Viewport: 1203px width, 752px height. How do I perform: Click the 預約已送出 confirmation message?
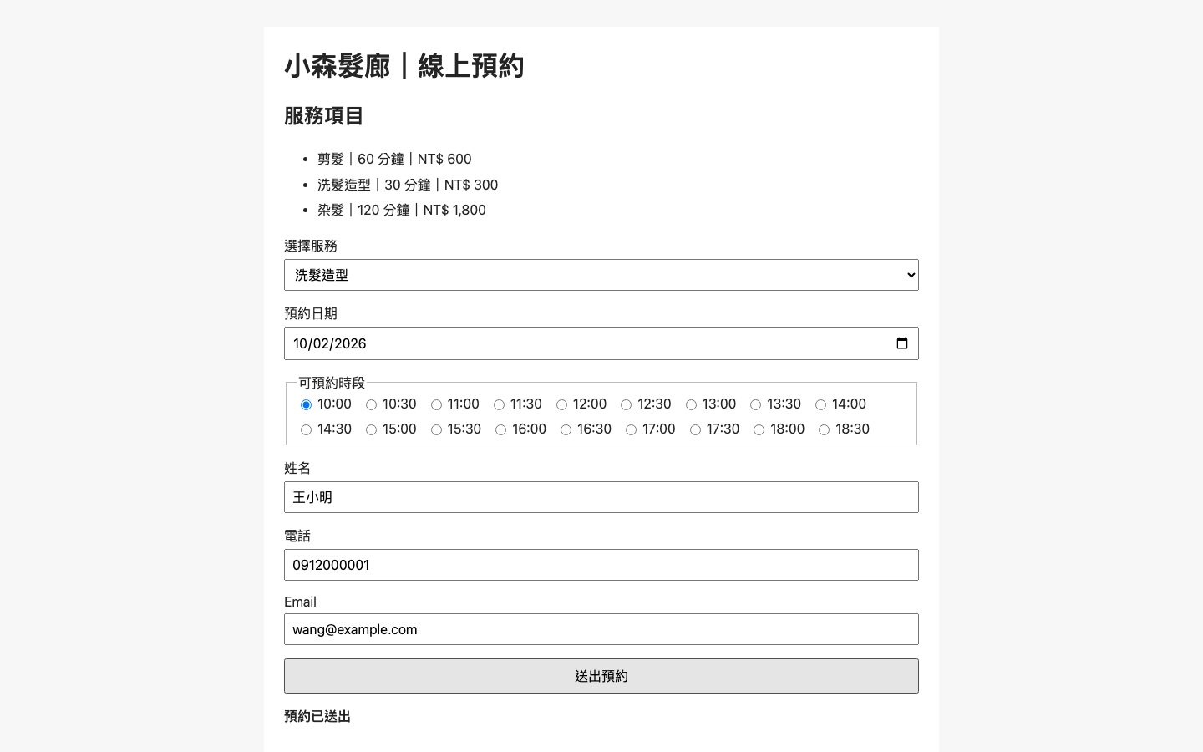[x=317, y=716]
